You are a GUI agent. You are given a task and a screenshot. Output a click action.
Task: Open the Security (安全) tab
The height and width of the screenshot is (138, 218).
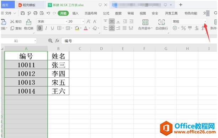click(155, 13)
